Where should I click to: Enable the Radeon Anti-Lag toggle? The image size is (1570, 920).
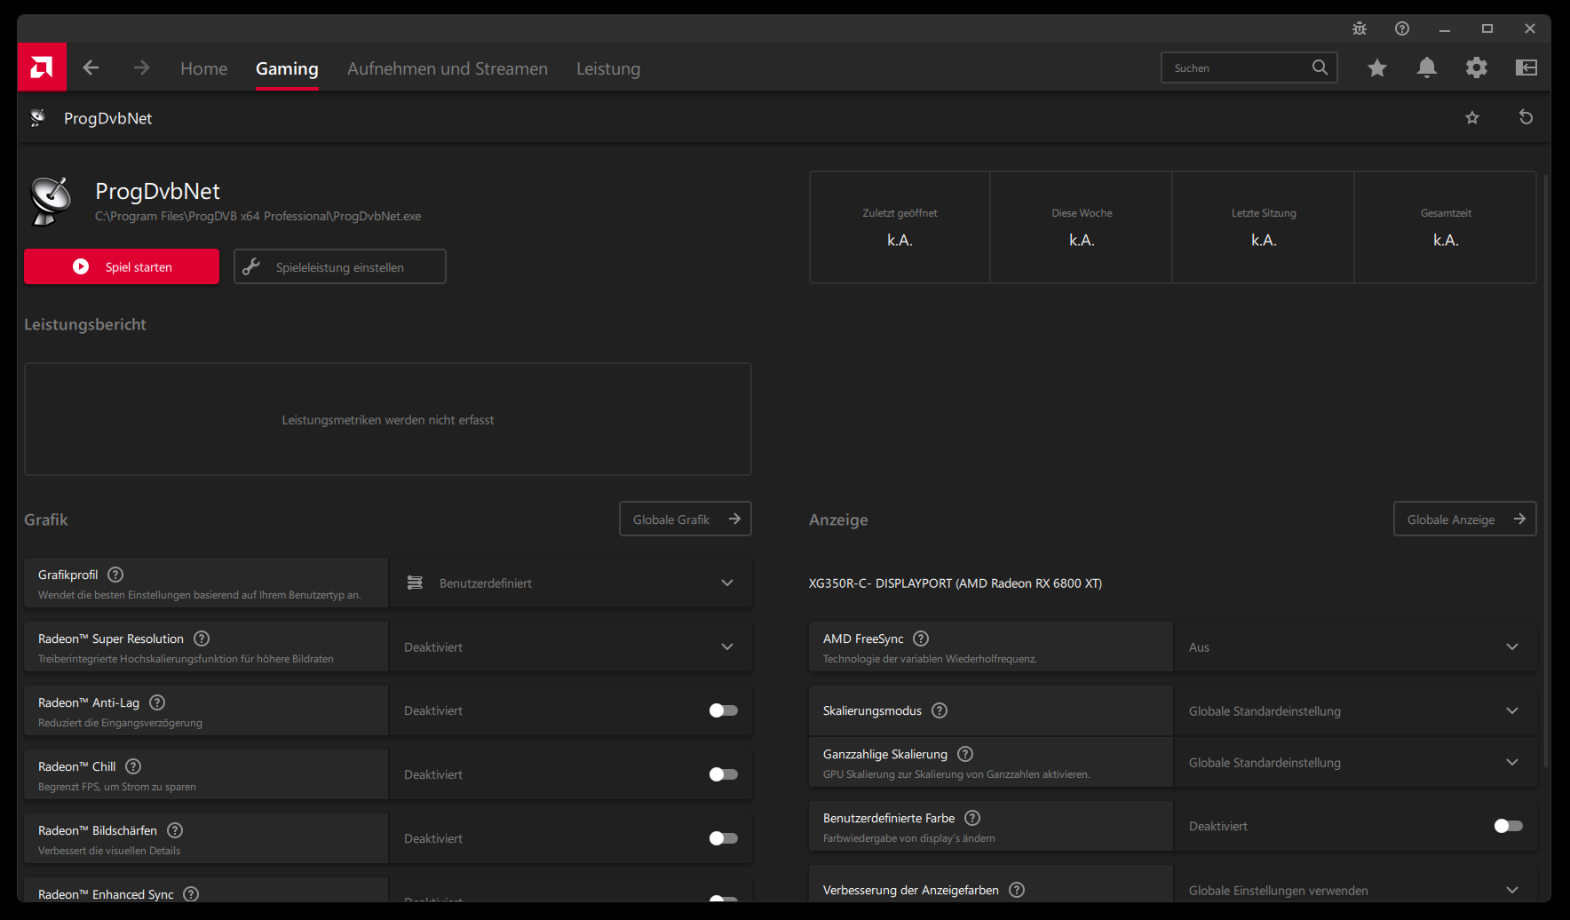pos(724,710)
